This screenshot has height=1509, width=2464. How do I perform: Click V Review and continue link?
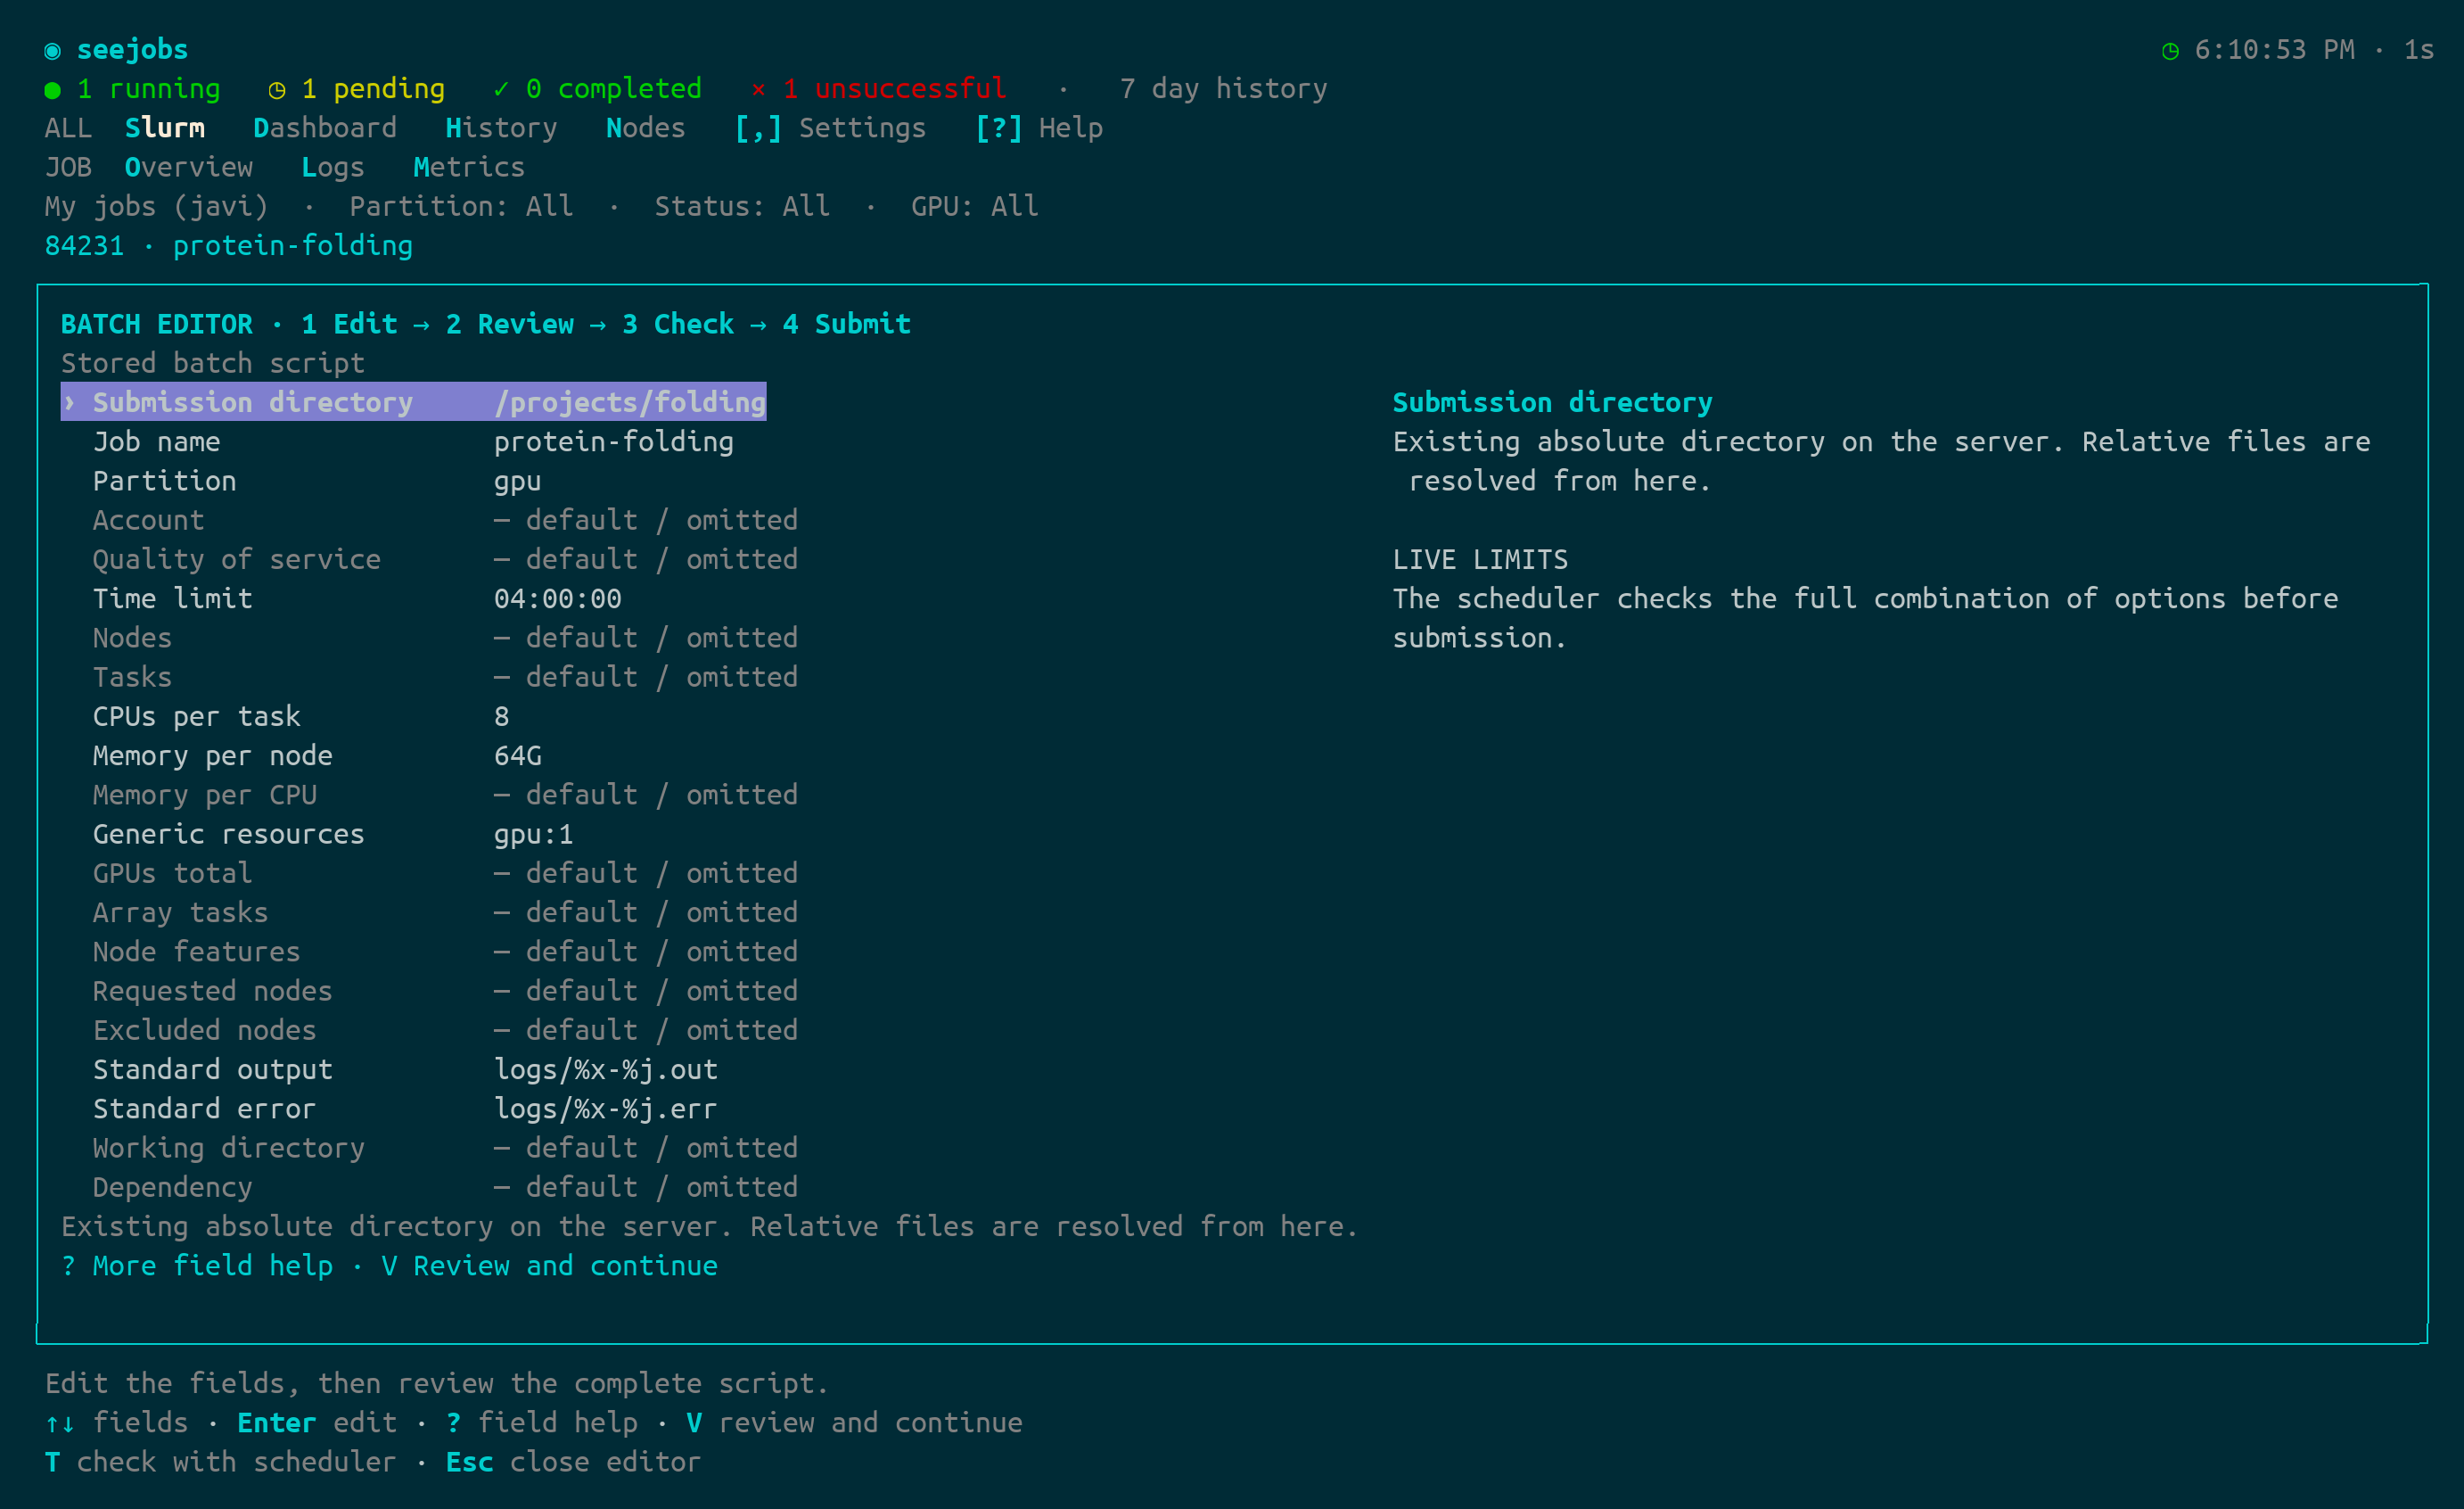[549, 1266]
